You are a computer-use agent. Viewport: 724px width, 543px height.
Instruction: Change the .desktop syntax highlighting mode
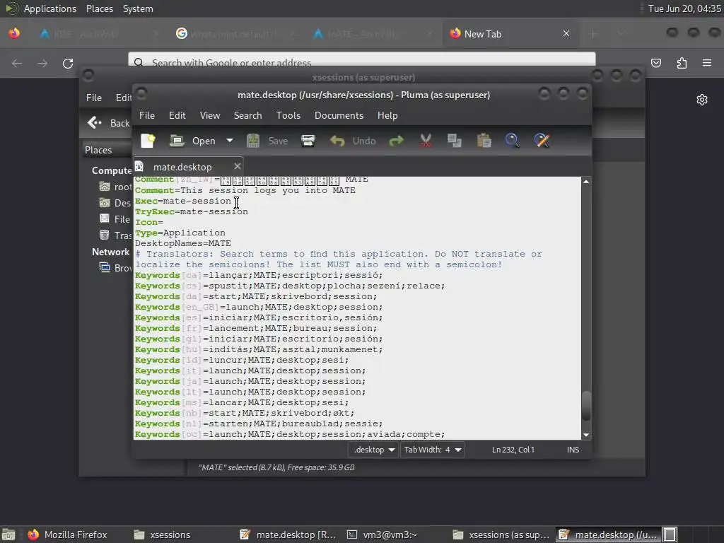click(x=373, y=450)
